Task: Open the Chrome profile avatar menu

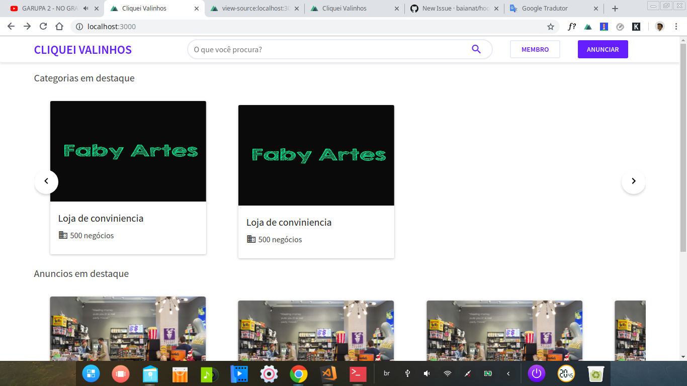Action: coord(660,27)
